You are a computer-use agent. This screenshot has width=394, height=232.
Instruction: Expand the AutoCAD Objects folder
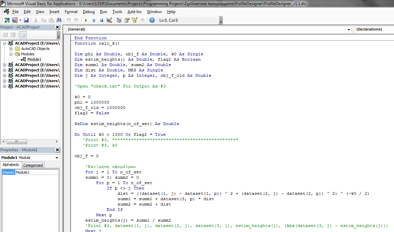[x=11, y=49]
